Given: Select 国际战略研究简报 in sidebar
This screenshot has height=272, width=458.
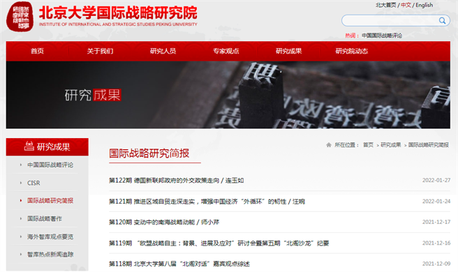Looking at the screenshot, I should [50, 200].
